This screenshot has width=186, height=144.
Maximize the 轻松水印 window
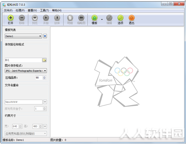coord(171,4)
